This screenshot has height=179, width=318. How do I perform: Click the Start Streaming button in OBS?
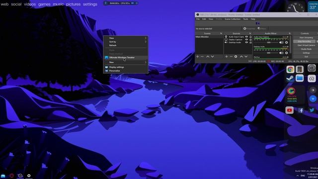click(x=306, y=38)
